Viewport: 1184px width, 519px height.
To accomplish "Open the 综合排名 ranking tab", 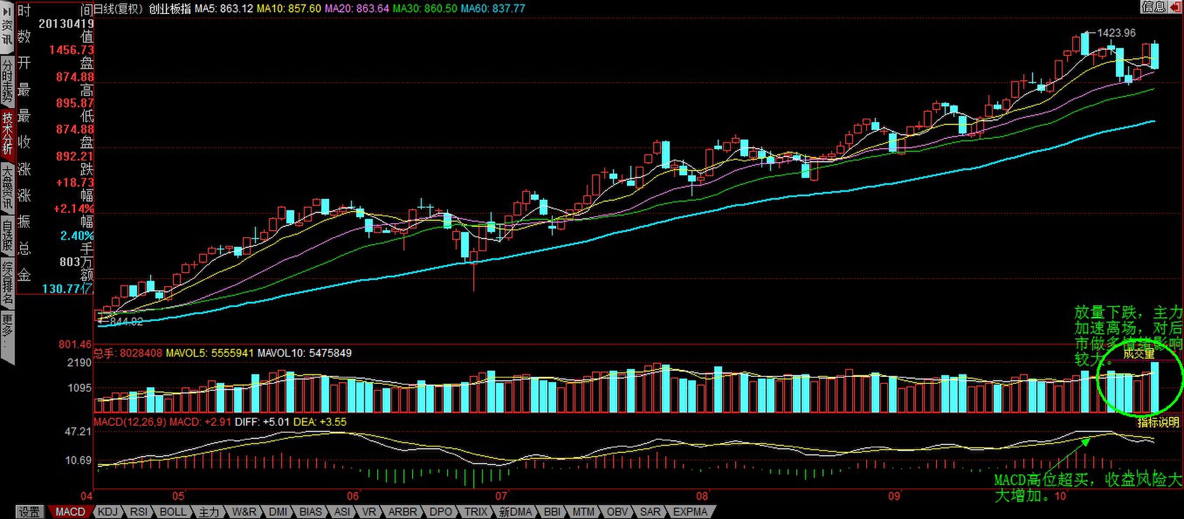I will coord(7,283).
